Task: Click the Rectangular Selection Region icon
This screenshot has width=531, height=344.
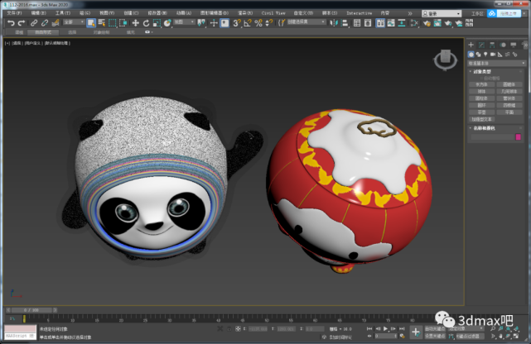Action: pyautogui.click(x=112, y=23)
